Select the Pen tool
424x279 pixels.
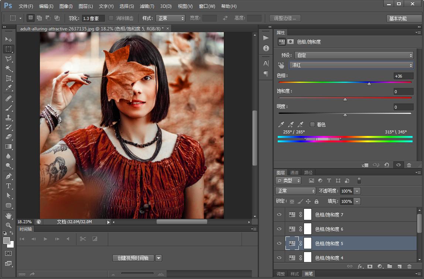point(8,176)
